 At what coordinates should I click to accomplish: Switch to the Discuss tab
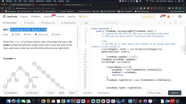(48, 23)
